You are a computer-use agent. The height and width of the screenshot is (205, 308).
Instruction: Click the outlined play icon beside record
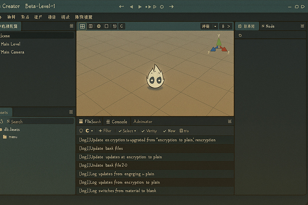click(x=155, y=7)
